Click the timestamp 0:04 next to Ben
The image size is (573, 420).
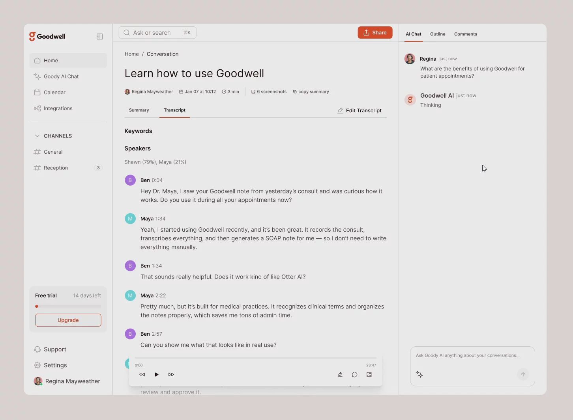click(157, 180)
